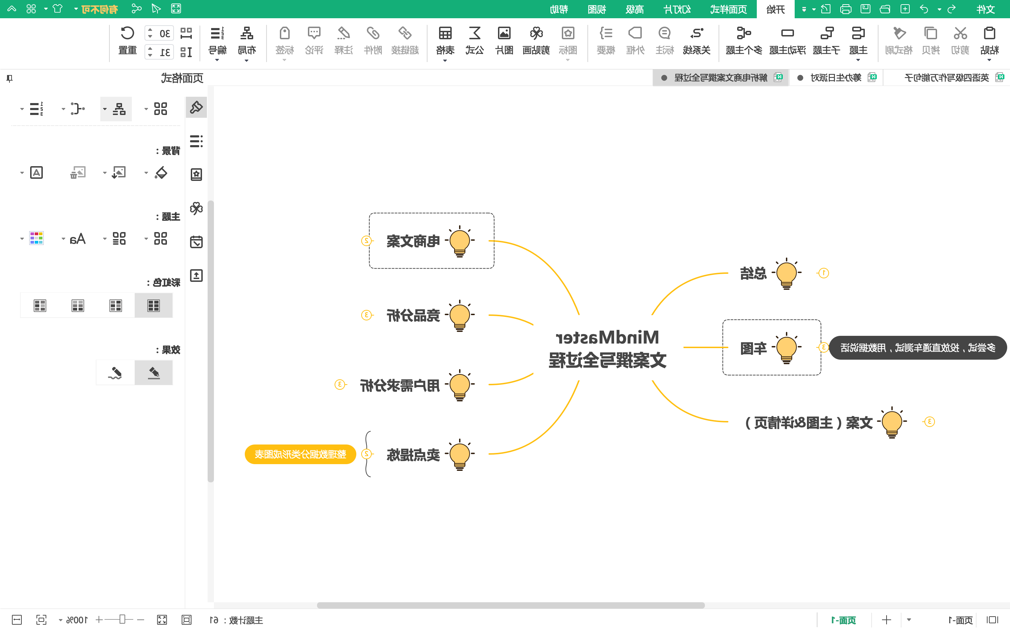Switch to the 视图 view tab
The image size is (1010, 631).
[x=597, y=9]
